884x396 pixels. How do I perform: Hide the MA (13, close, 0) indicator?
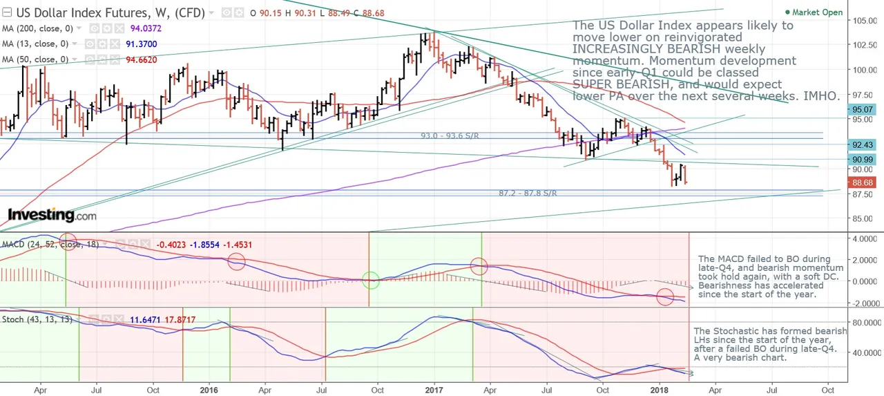[x=90, y=44]
